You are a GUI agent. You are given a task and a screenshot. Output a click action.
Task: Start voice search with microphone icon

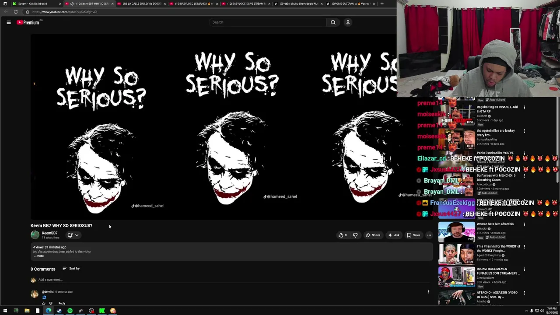click(348, 22)
